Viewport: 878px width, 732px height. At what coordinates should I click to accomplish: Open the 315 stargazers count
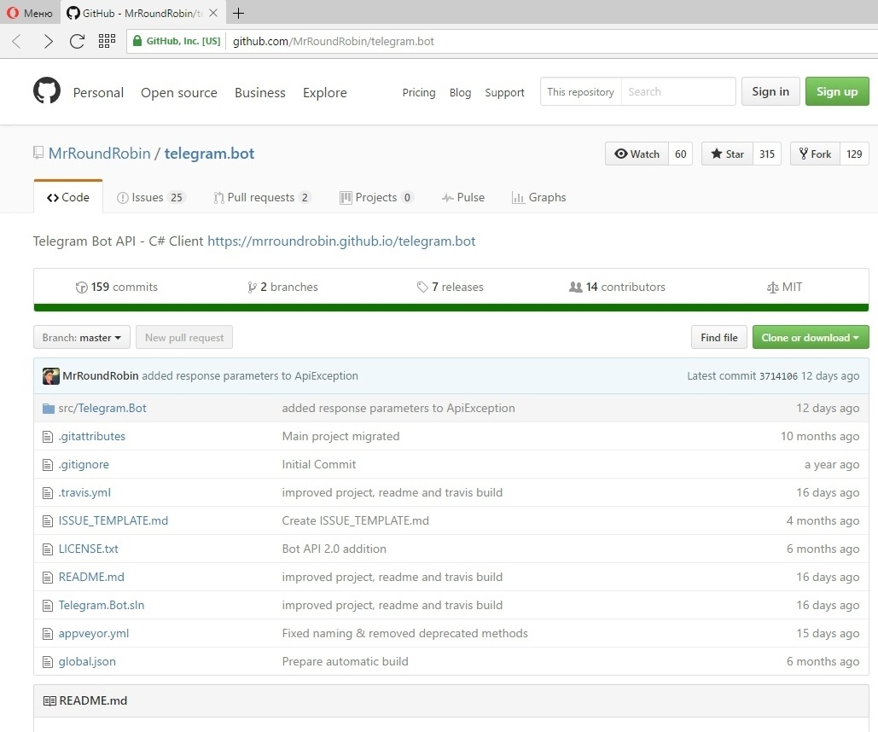(x=767, y=154)
